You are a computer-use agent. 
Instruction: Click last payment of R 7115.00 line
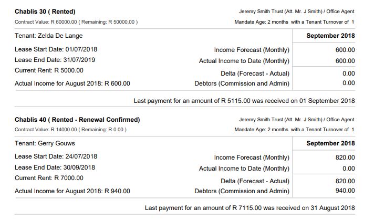(250, 208)
